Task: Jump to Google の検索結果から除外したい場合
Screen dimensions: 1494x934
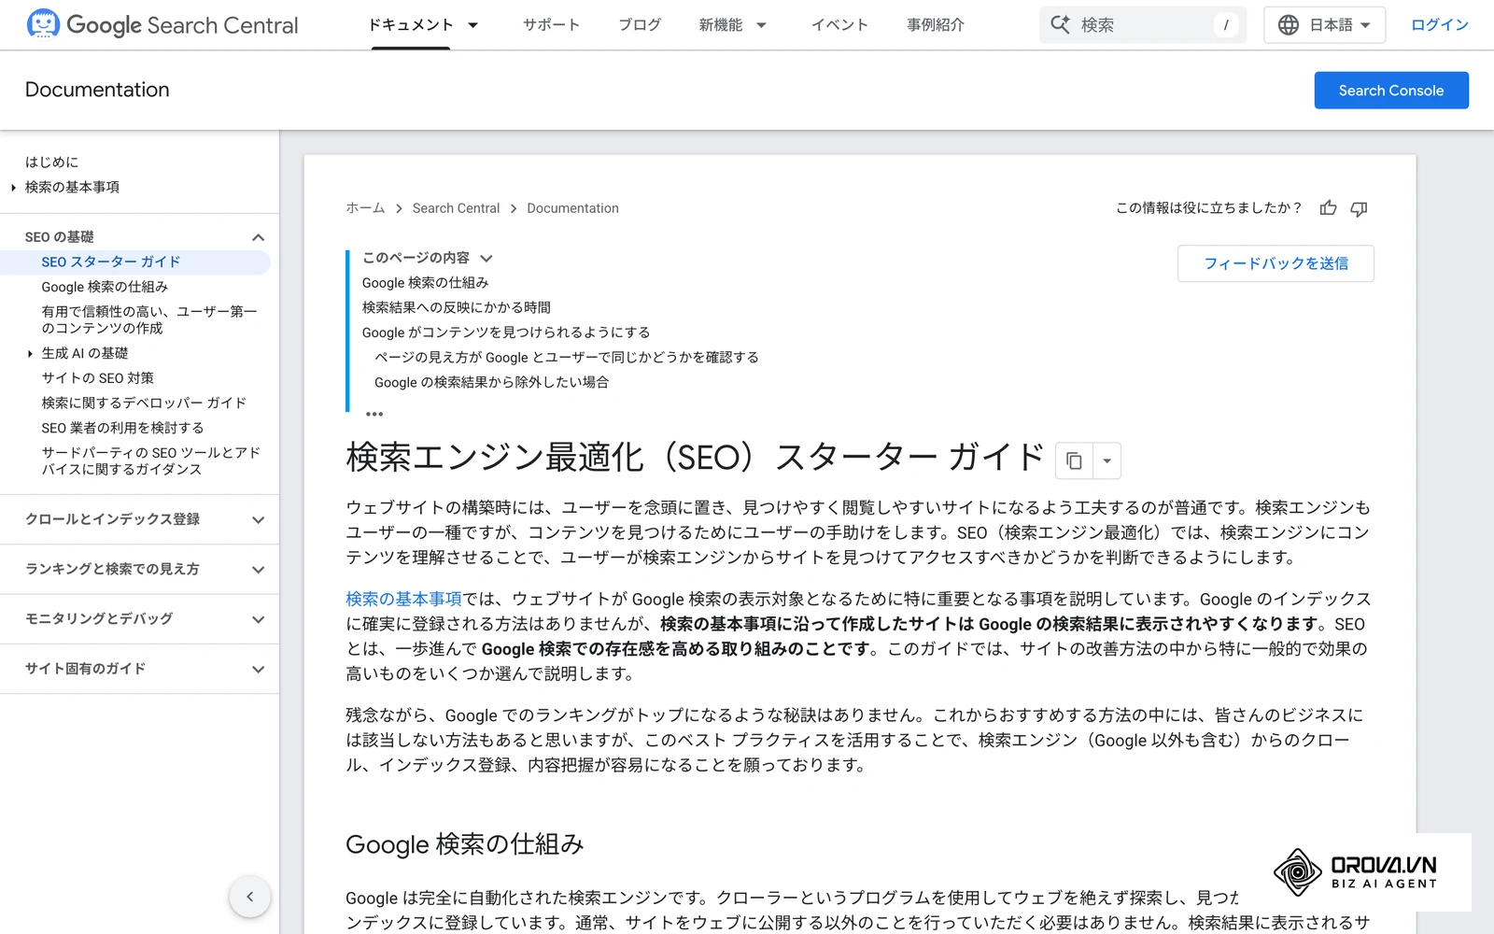Action: click(491, 382)
